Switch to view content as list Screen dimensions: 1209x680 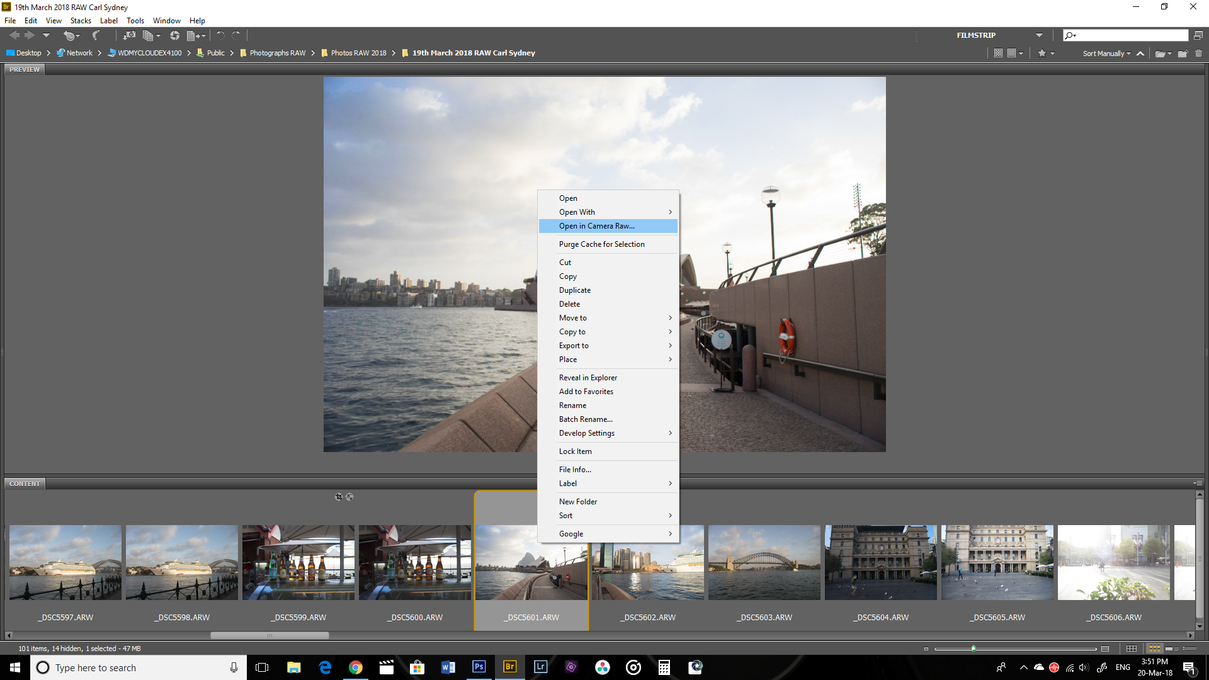pos(1189,649)
